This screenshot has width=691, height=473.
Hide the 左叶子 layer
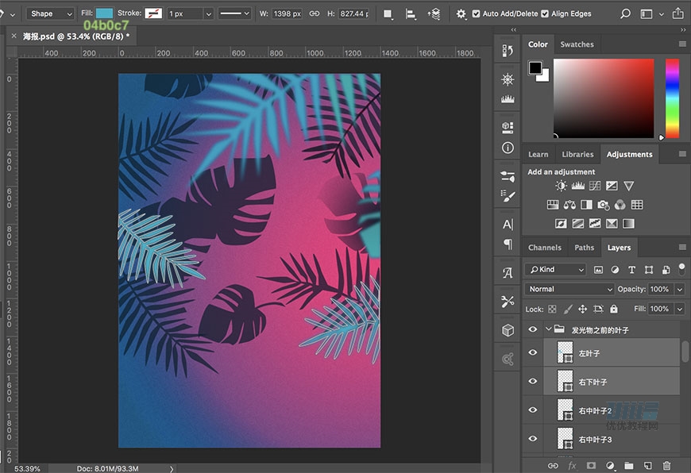(x=533, y=353)
